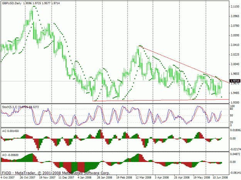Click the 2.0225 price axis value
The image size is (241, 180).
point(235,54)
